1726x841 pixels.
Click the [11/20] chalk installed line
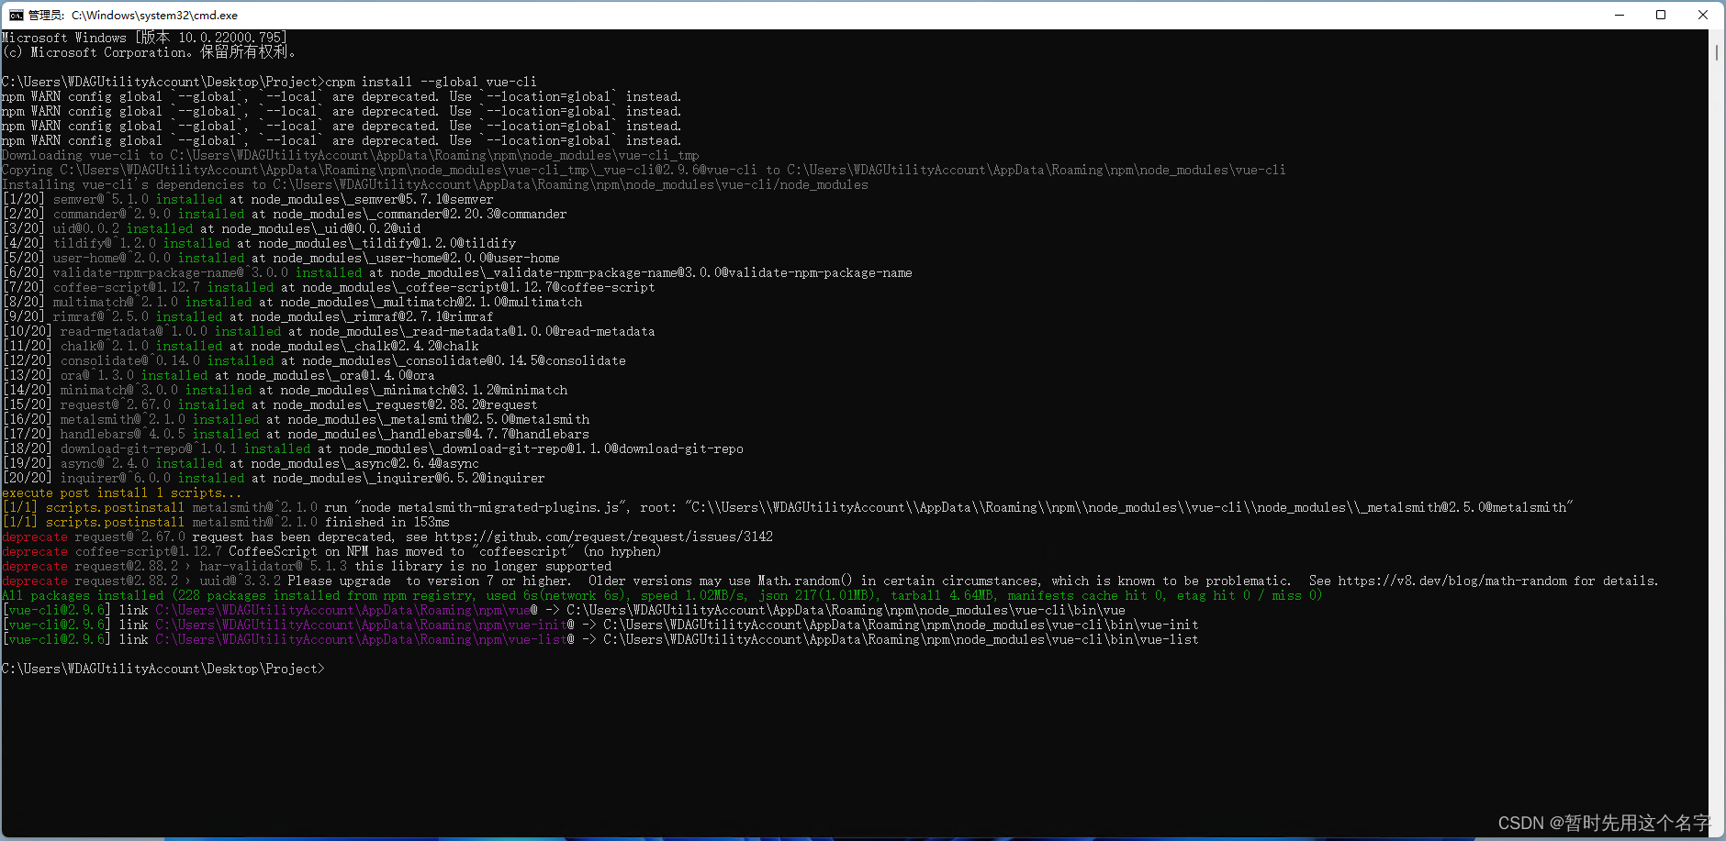tap(240, 346)
